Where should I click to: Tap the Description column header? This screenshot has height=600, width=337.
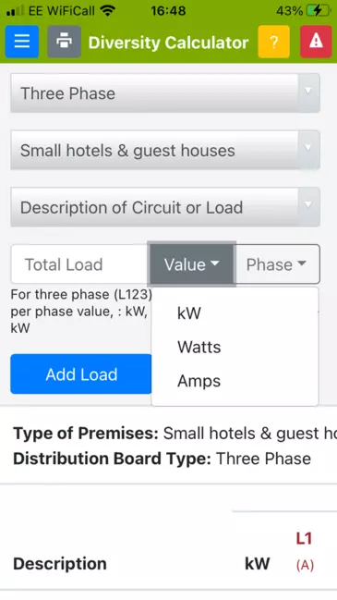pos(60,564)
